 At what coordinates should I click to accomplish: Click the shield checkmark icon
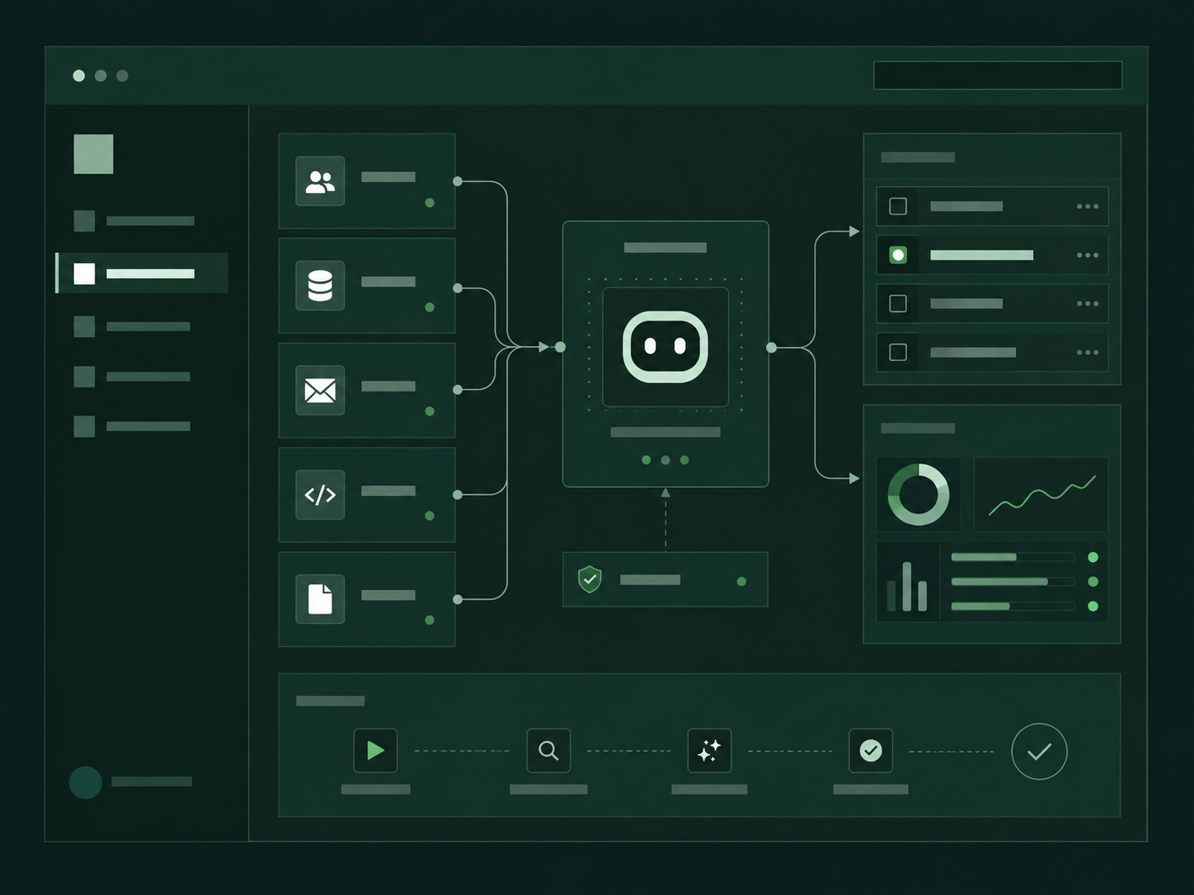590,579
